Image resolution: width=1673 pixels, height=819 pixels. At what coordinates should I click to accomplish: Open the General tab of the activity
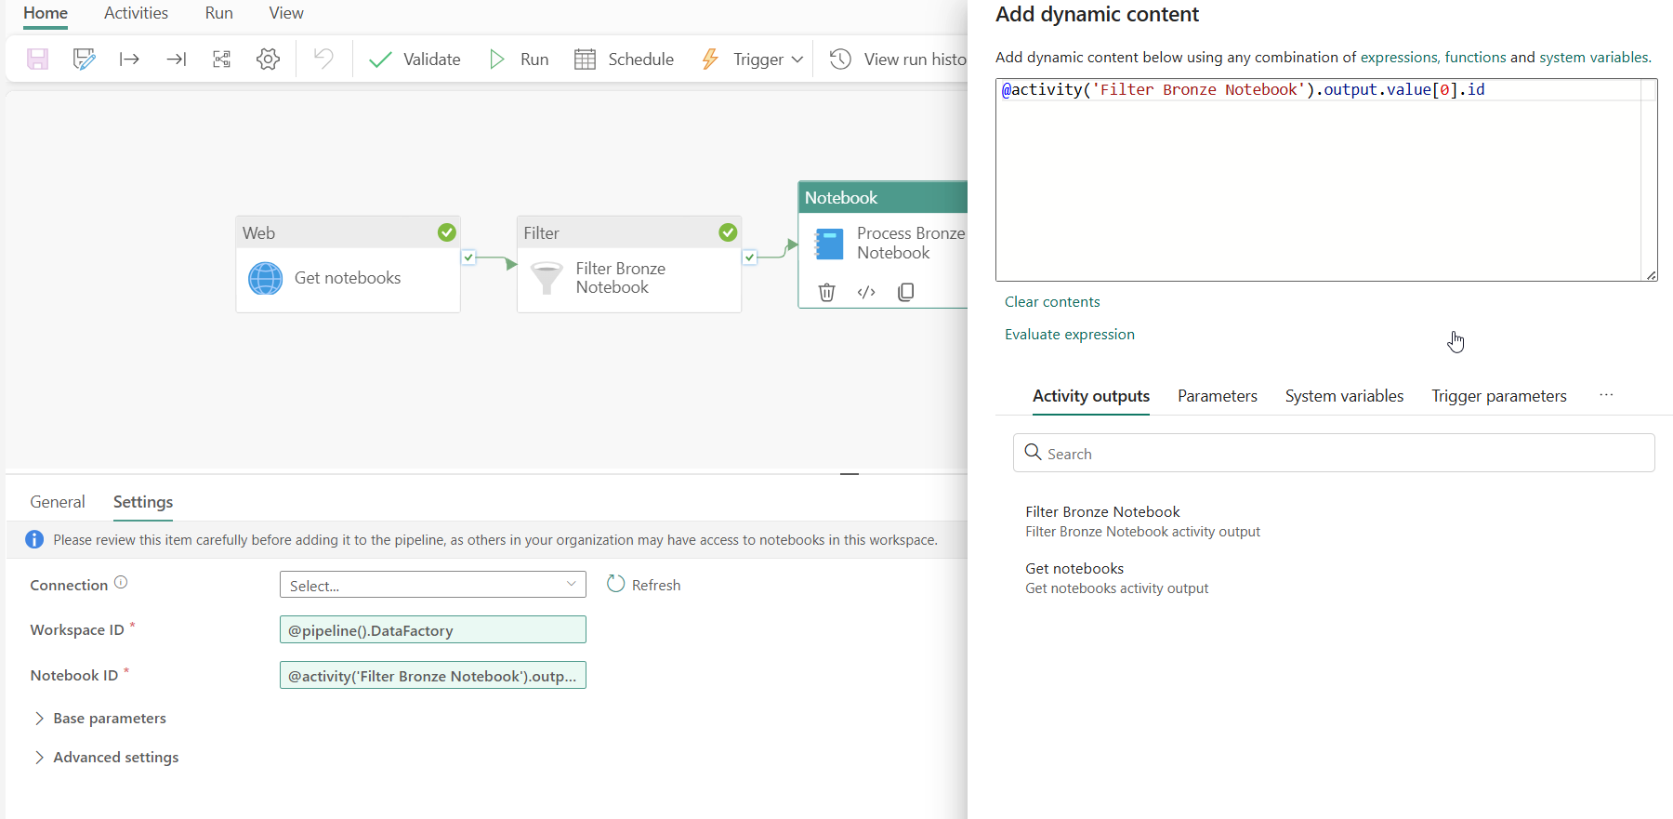click(58, 502)
